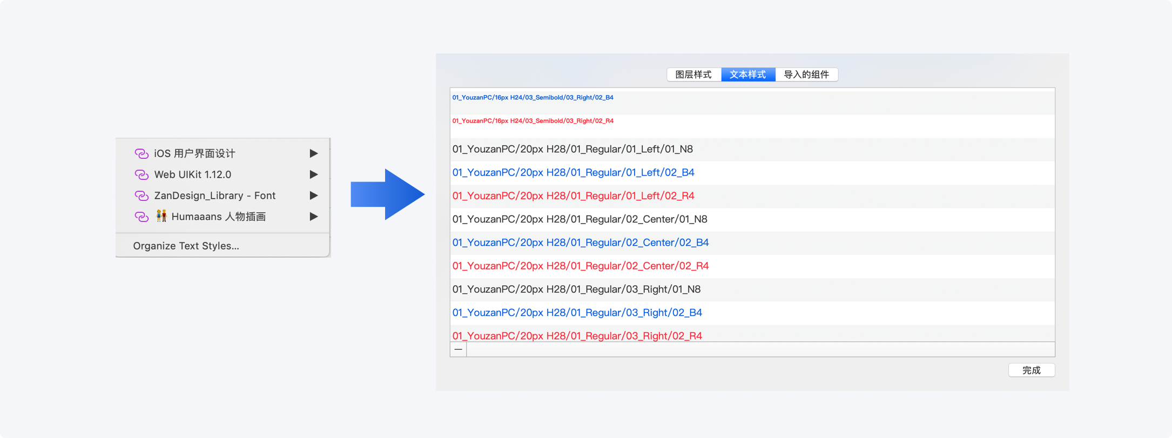Click the people emoji icon for Humaaans

tap(161, 216)
